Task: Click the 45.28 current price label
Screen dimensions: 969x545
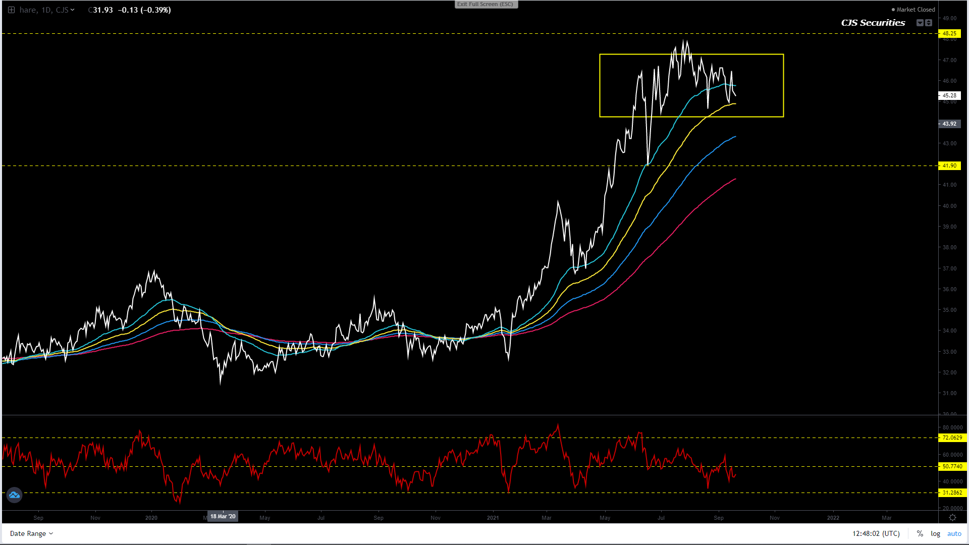Action: coord(949,95)
